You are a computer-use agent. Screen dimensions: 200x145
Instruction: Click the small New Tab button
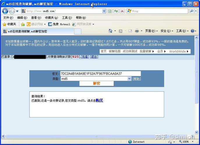click(78, 31)
